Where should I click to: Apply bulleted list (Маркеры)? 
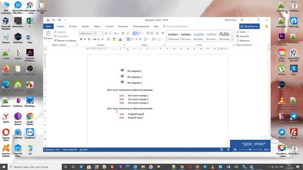128,34
